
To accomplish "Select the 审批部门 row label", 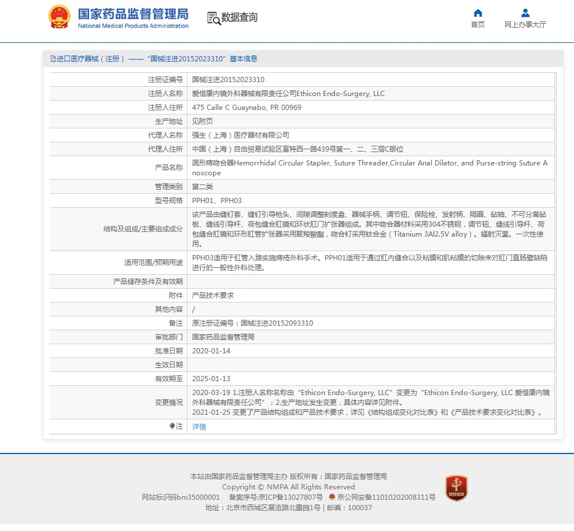I will [x=169, y=337].
